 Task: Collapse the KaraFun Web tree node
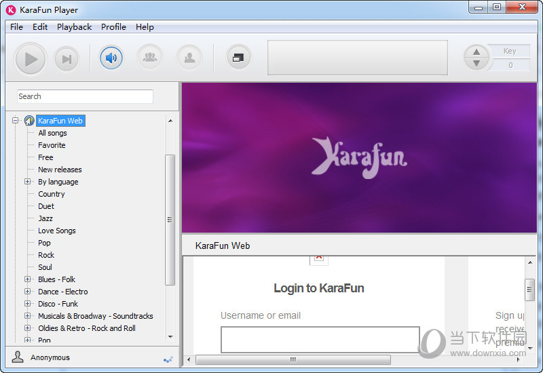(x=15, y=121)
